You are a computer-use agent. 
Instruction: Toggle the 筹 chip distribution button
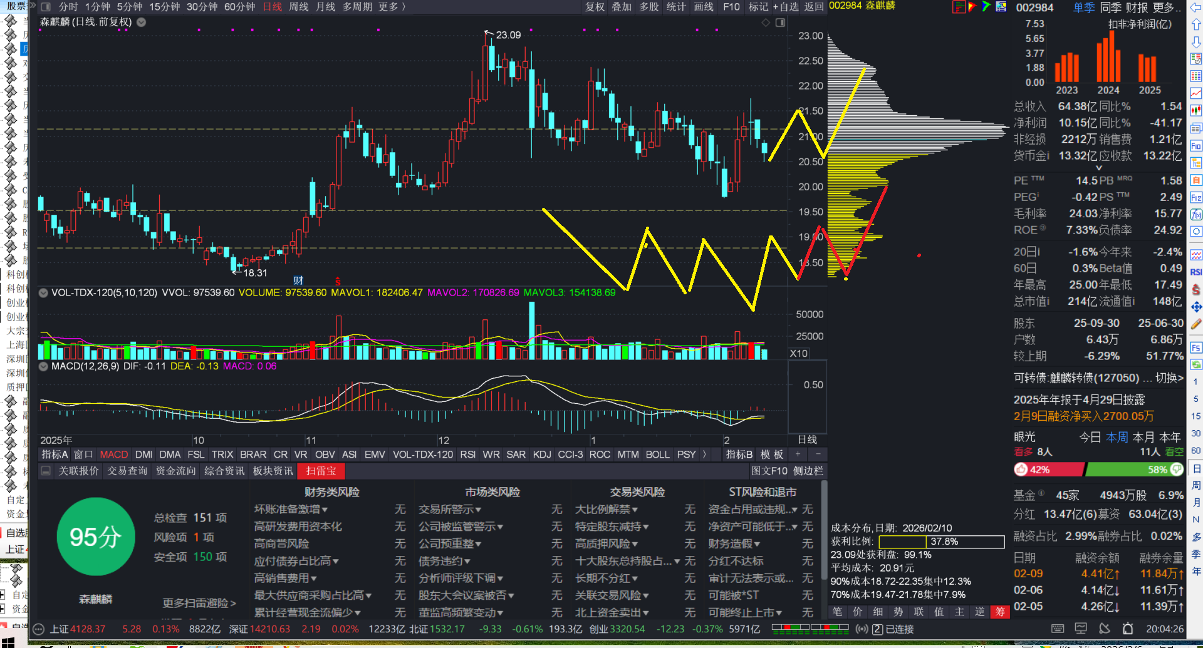(x=1000, y=612)
